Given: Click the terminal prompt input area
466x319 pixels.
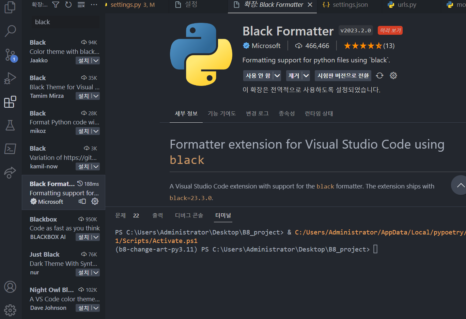Looking at the screenshot, I should click(x=375, y=249).
